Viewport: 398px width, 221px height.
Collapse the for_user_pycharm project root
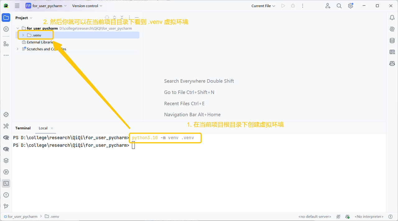coord(18,28)
